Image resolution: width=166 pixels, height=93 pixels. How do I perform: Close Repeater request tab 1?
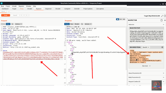tap(4, 11)
